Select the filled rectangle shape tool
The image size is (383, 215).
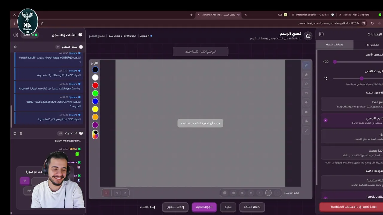[x=306, y=112]
